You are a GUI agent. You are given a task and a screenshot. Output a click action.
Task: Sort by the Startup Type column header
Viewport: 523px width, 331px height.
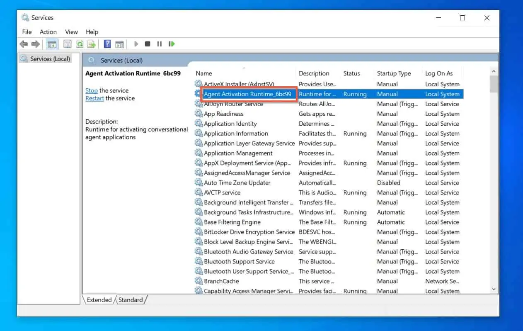click(397, 73)
